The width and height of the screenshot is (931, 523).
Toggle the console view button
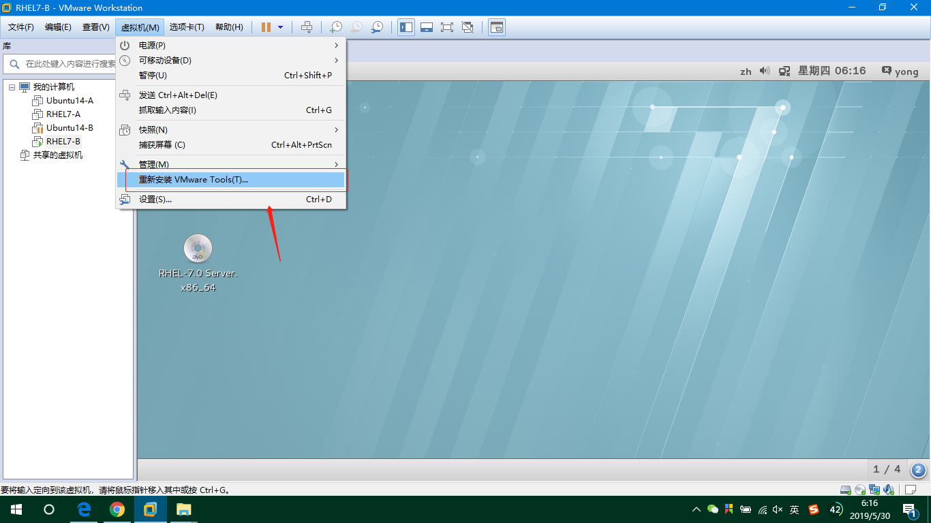pos(496,27)
